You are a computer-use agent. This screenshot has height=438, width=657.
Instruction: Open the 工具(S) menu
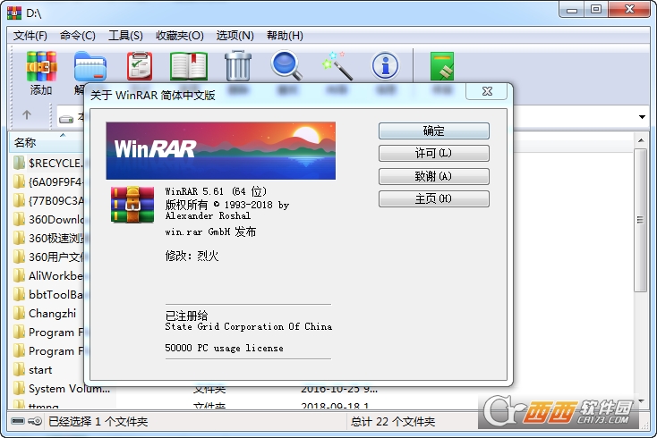pos(125,36)
